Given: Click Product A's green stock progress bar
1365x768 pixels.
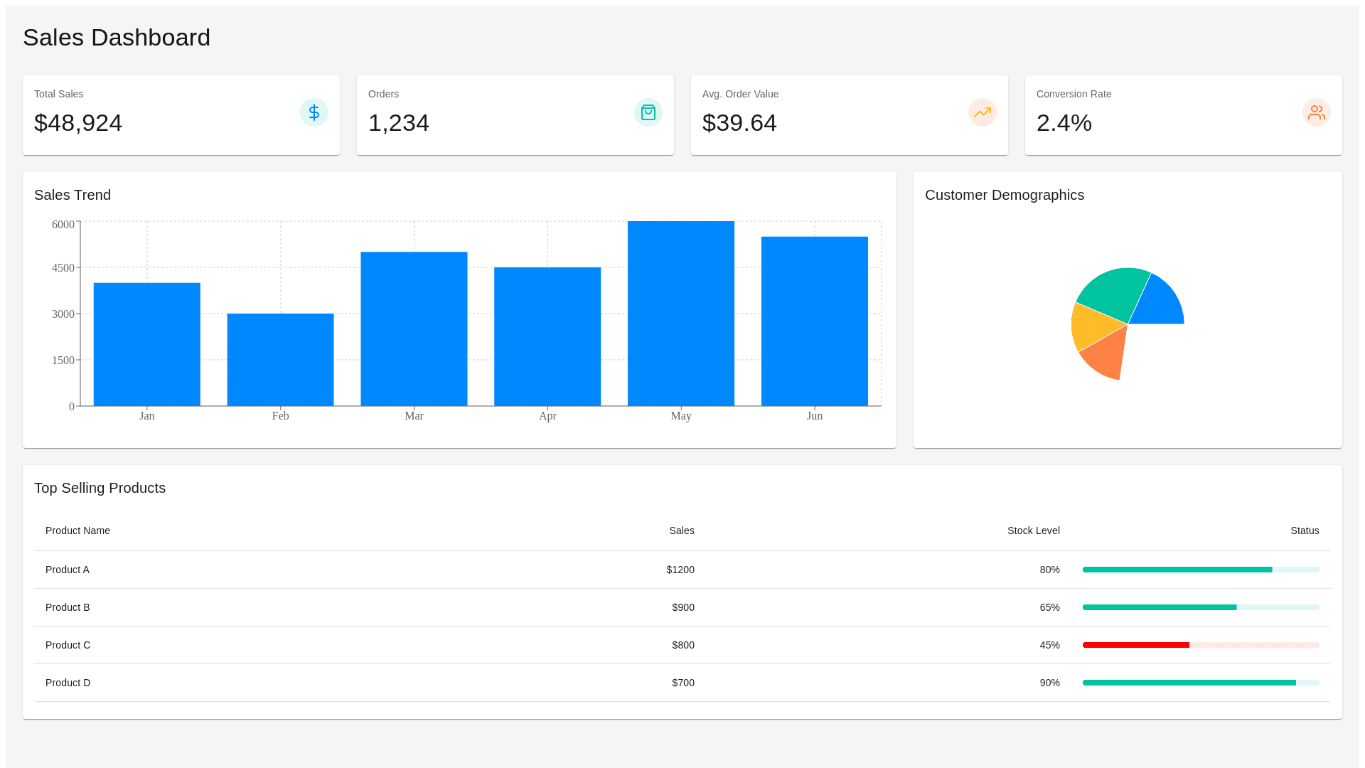Looking at the screenshot, I should [x=1177, y=570].
